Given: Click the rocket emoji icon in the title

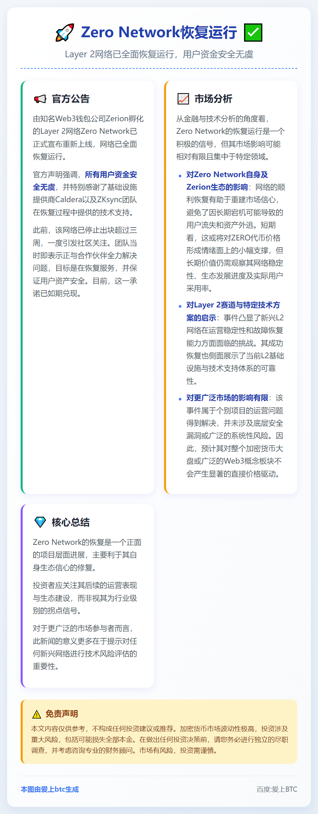Looking at the screenshot, I should pyautogui.click(x=65, y=33).
